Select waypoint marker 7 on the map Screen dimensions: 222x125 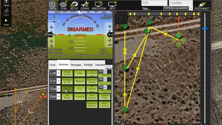(125, 68)
